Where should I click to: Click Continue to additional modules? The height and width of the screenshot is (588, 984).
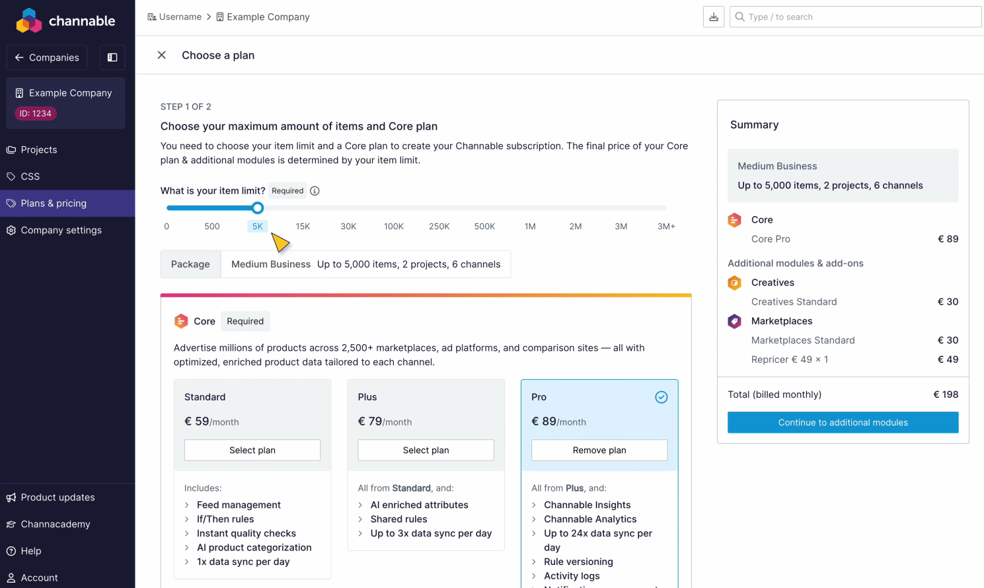click(x=843, y=422)
